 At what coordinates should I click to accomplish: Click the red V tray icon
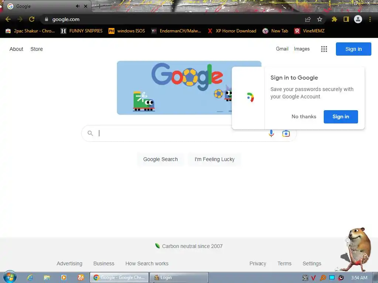coord(313,278)
